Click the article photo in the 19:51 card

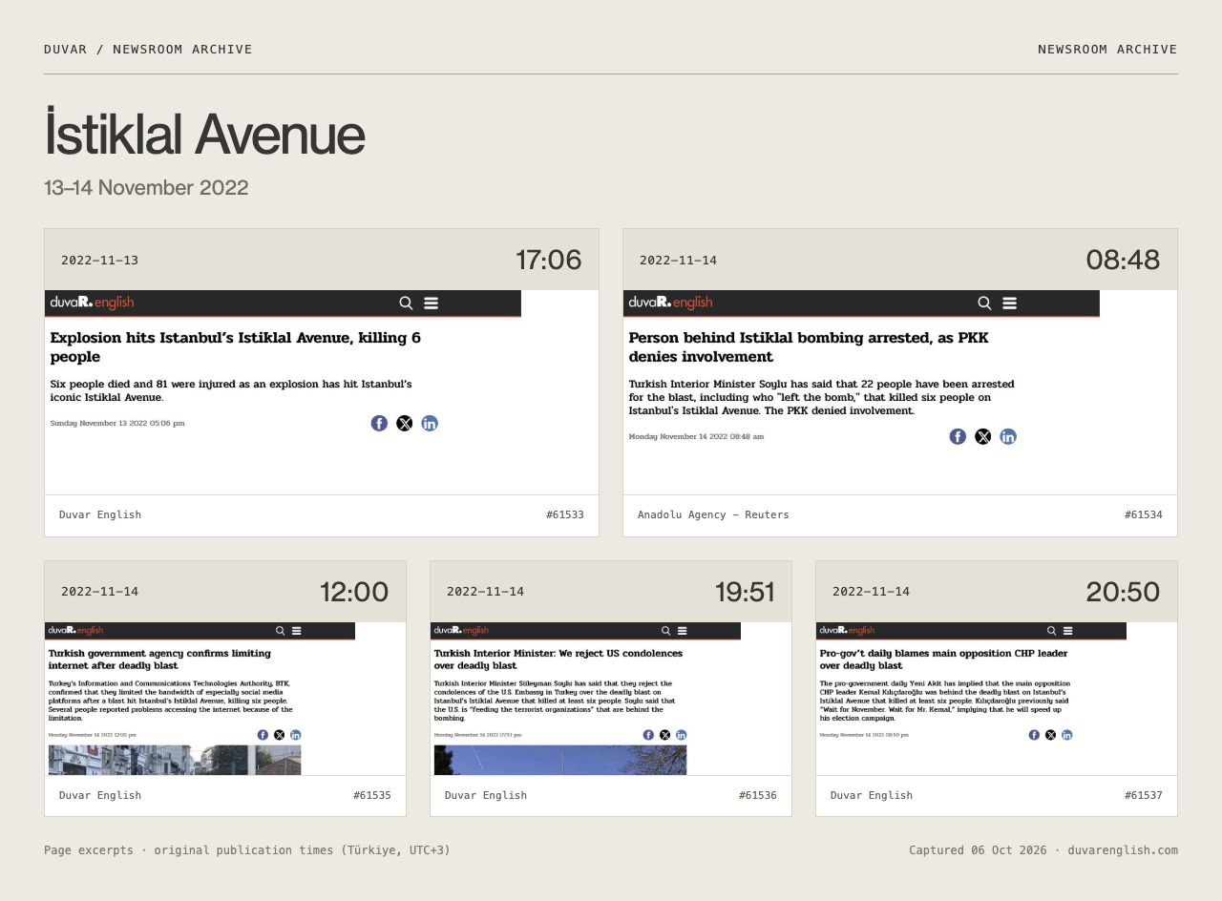click(x=560, y=761)
